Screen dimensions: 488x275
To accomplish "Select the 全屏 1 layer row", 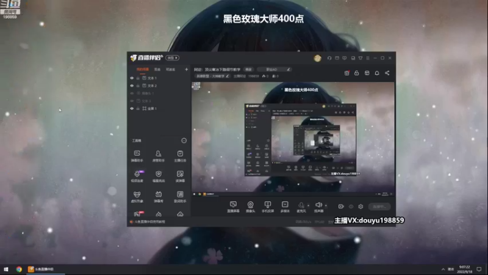I will 159,109.
